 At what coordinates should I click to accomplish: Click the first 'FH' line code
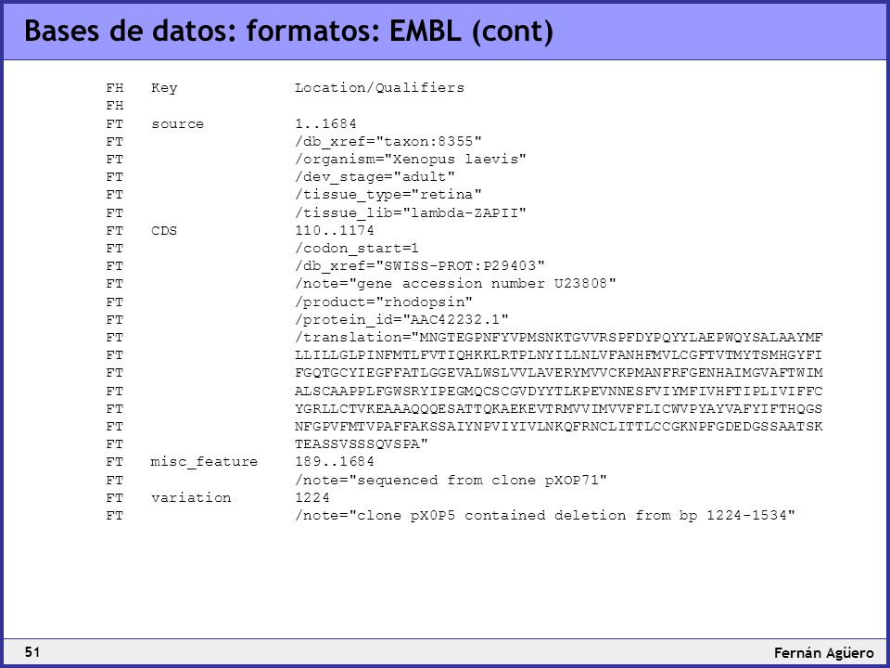pos(115,88)
